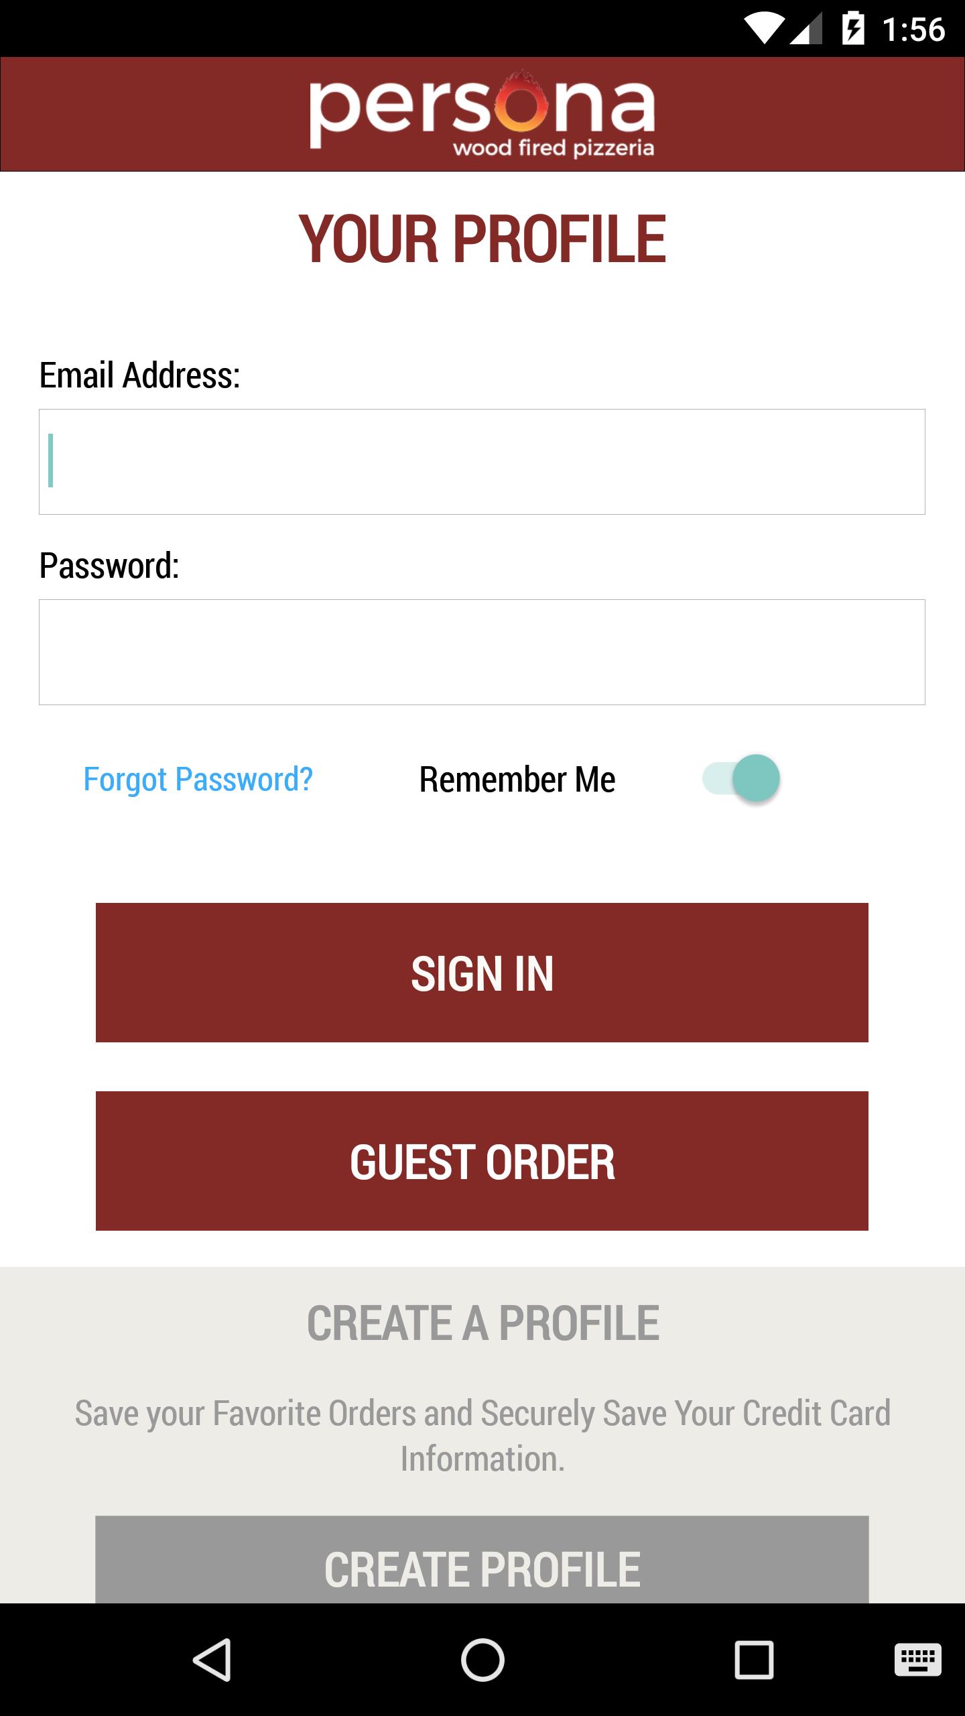This screenshot has width=965, height=1716.
Task: Click the Forgot Password link
Action: pyautogui.click(x=198, y=779)
